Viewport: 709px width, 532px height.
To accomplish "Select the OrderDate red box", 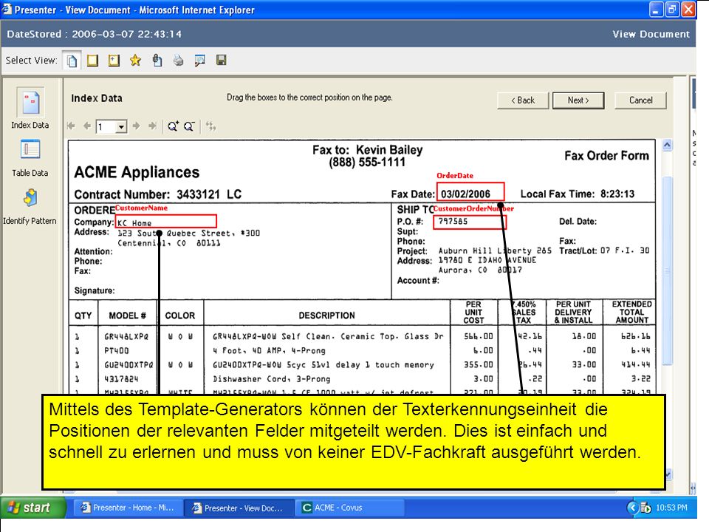I will pyautogui.click(x=470, y=191).
